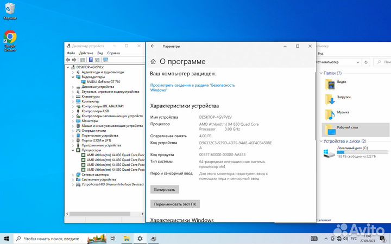Collapse the Видеоадаптеры node

pyautogui.click(x=73, y=77)
